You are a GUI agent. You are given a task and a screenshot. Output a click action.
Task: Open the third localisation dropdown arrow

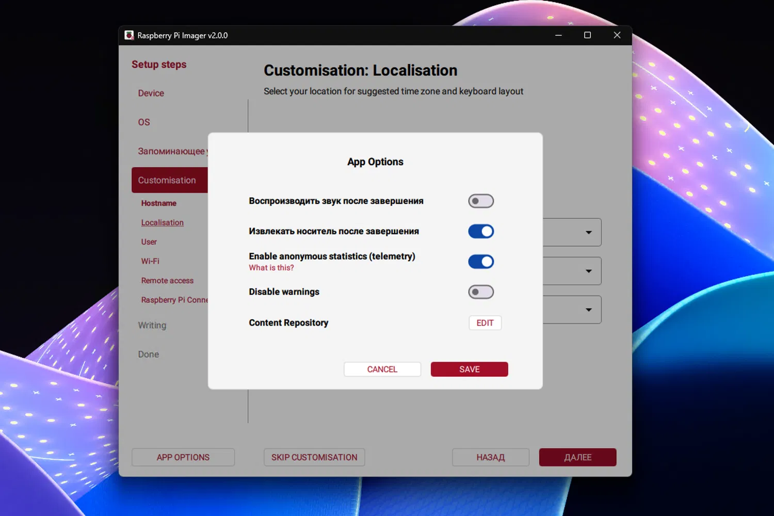[588, 310]
